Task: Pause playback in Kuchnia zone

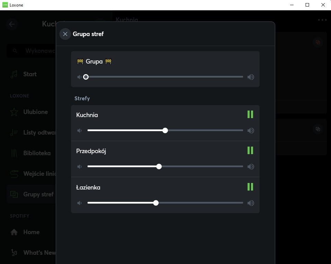Action: 250,114
